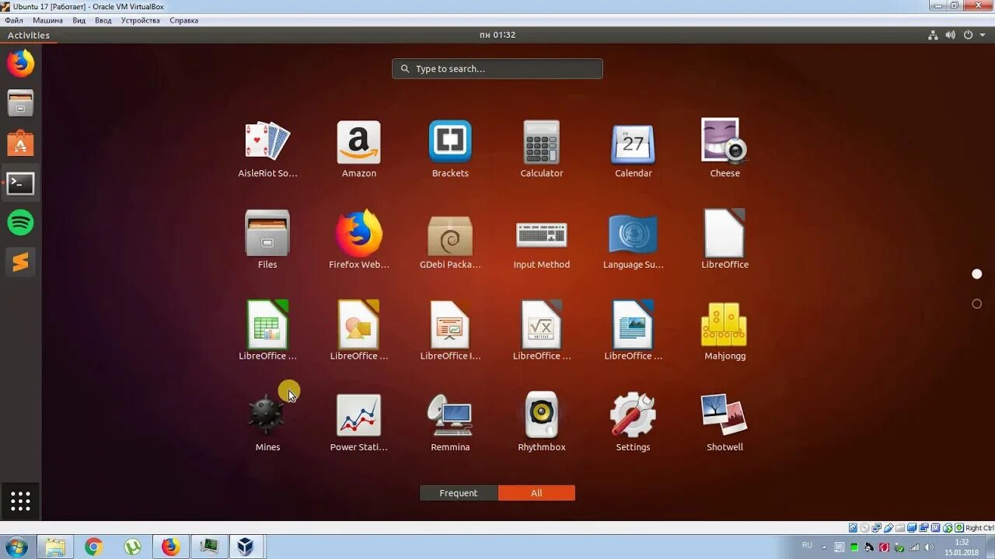Open VirtualBox Машина menu
This screenshot has width=995, height=559.
click(x=47, y=20)
